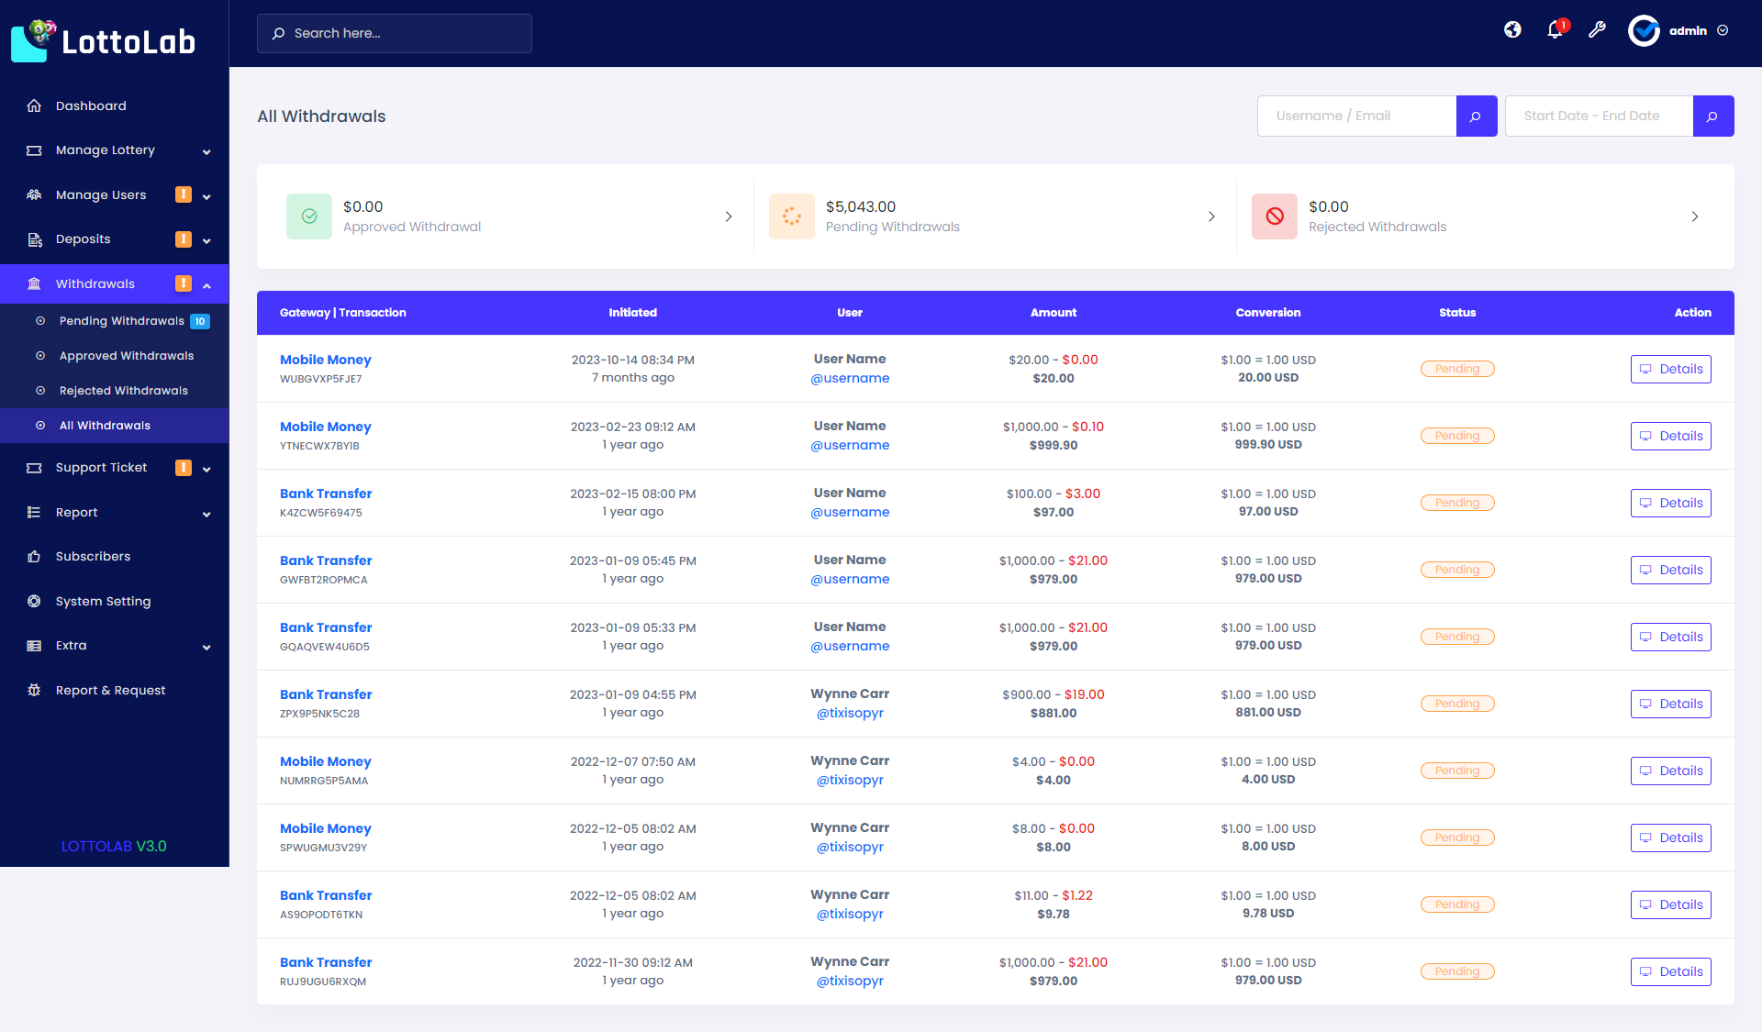Viewport: 1762px width, 1032px height.
Task: Click the green Approved Withdrawal check icon
Action: [x=308, y=216]
